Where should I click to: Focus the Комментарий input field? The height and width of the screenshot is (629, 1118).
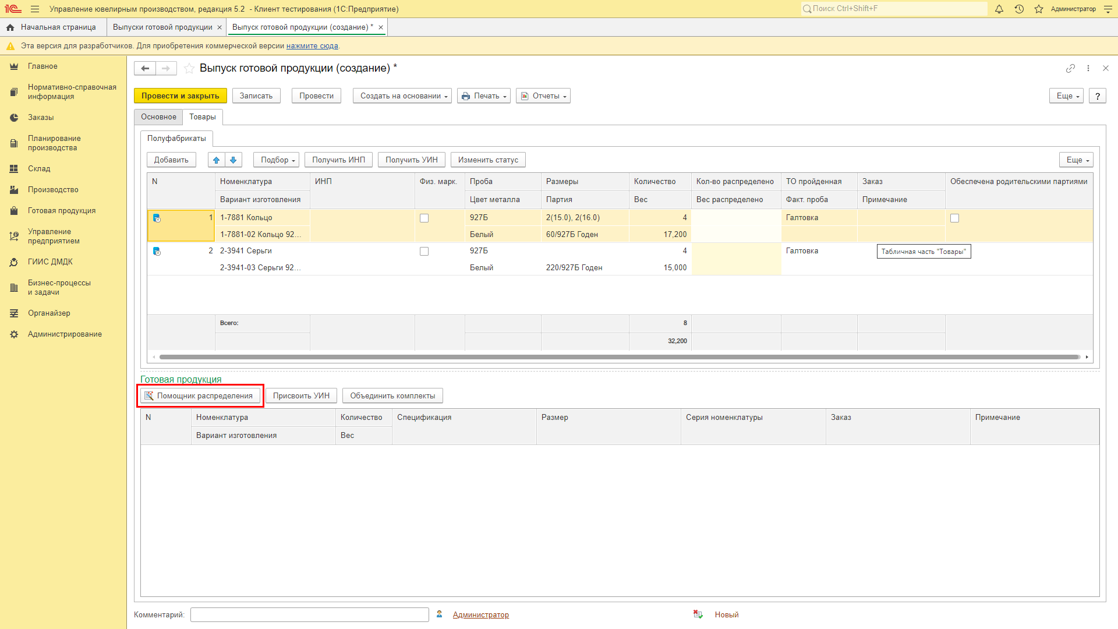click(x=310, y=615)
